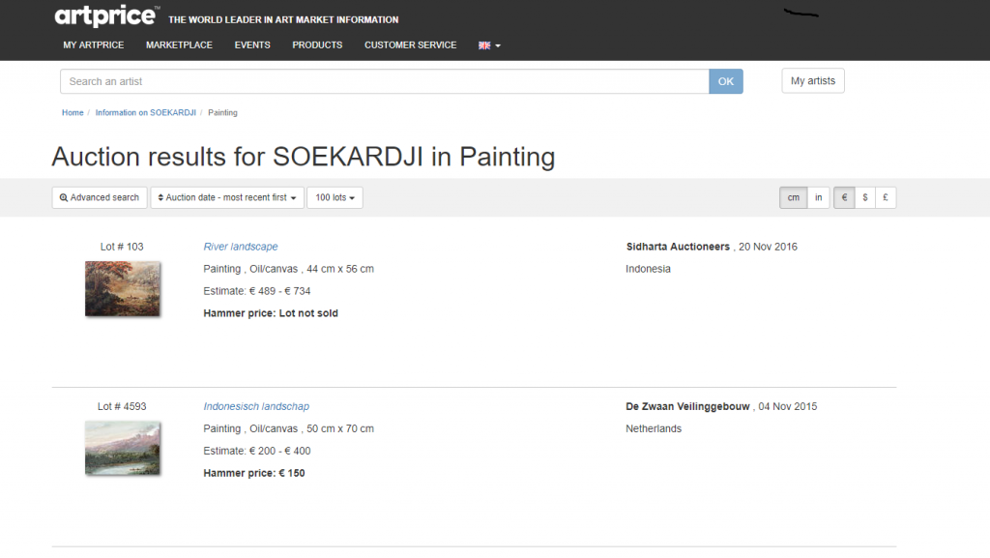
Task: Click the OK search button
Action: point(725,81)
